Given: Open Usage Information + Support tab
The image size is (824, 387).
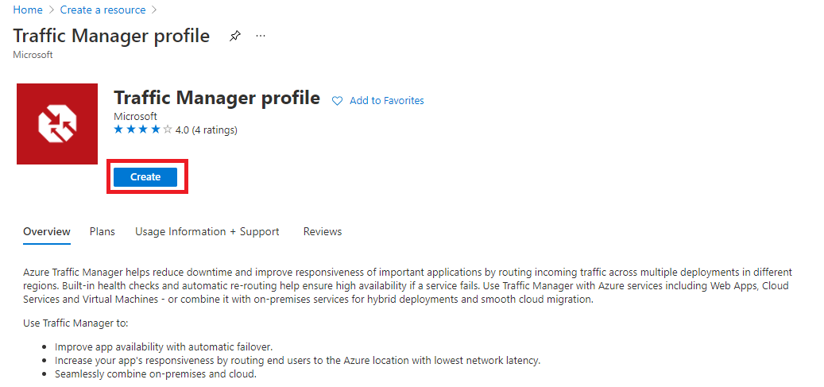Looking at the screenshot, I should [207, 232].
